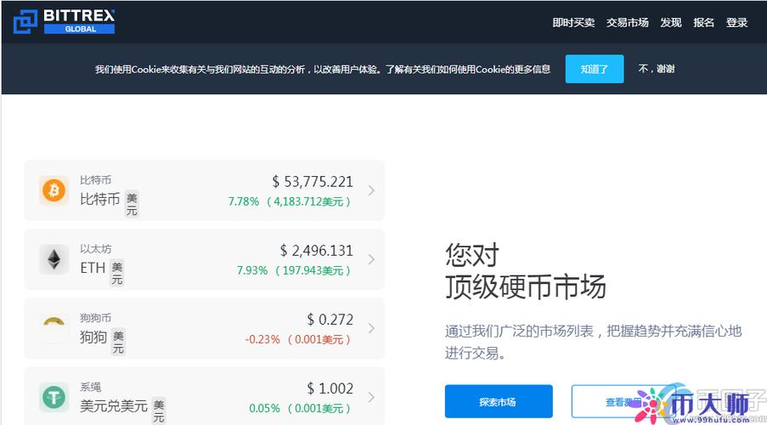Click the 顶级硬币市场 heading
The image size is (767, 425).
tap(526, 287)
